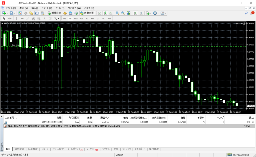
Task: Add an indicator to the chart
Action: pos(148,13)
